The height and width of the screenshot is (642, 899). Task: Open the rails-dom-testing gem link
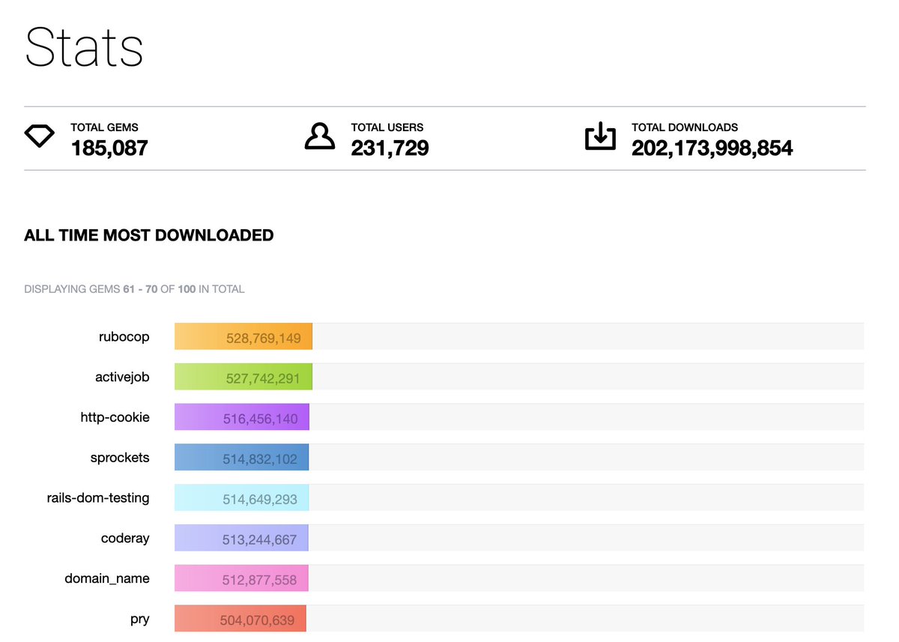tap(98, 498)
